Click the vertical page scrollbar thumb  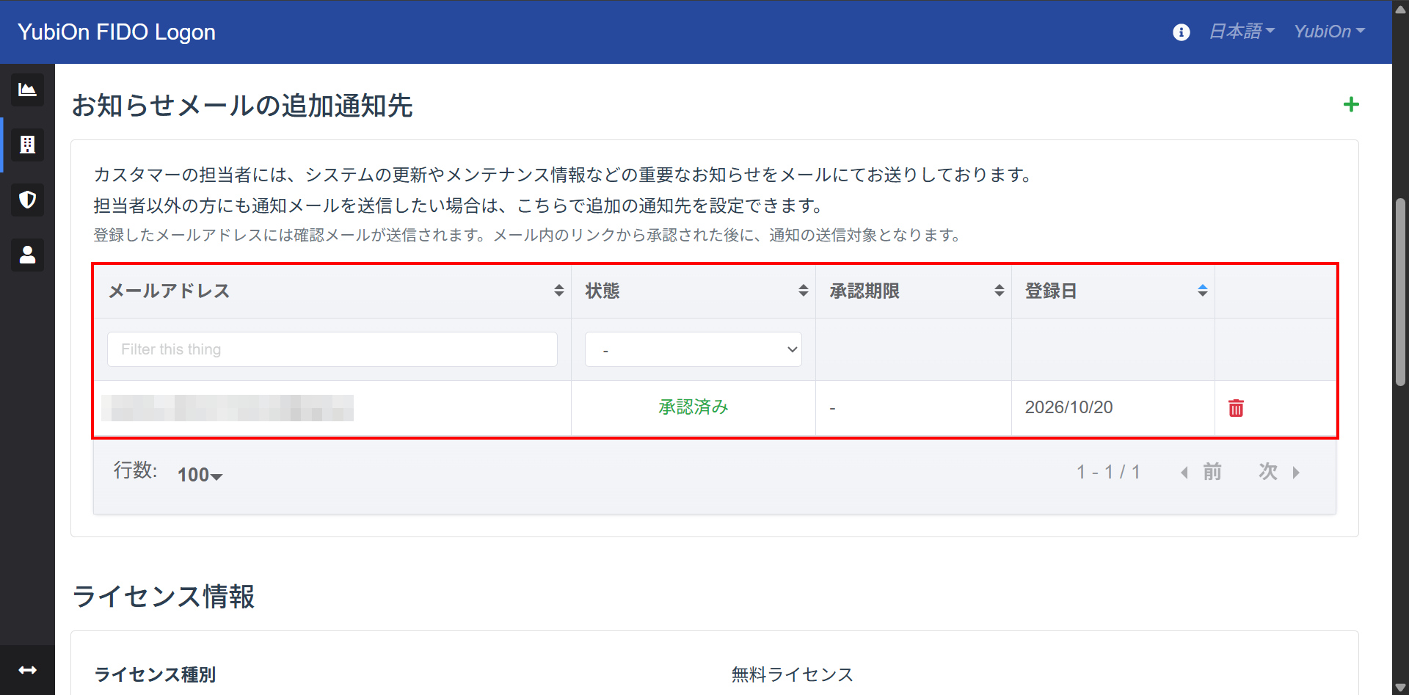[x=1400, y=291]
